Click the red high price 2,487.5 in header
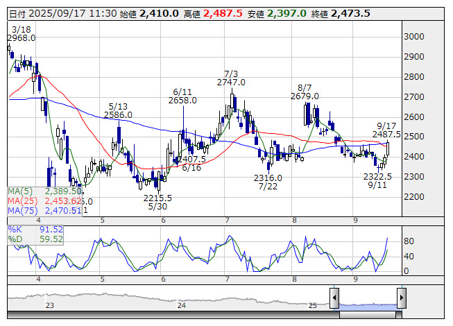The height and width of the screenshot is (326, 453). tap(223, 14)
